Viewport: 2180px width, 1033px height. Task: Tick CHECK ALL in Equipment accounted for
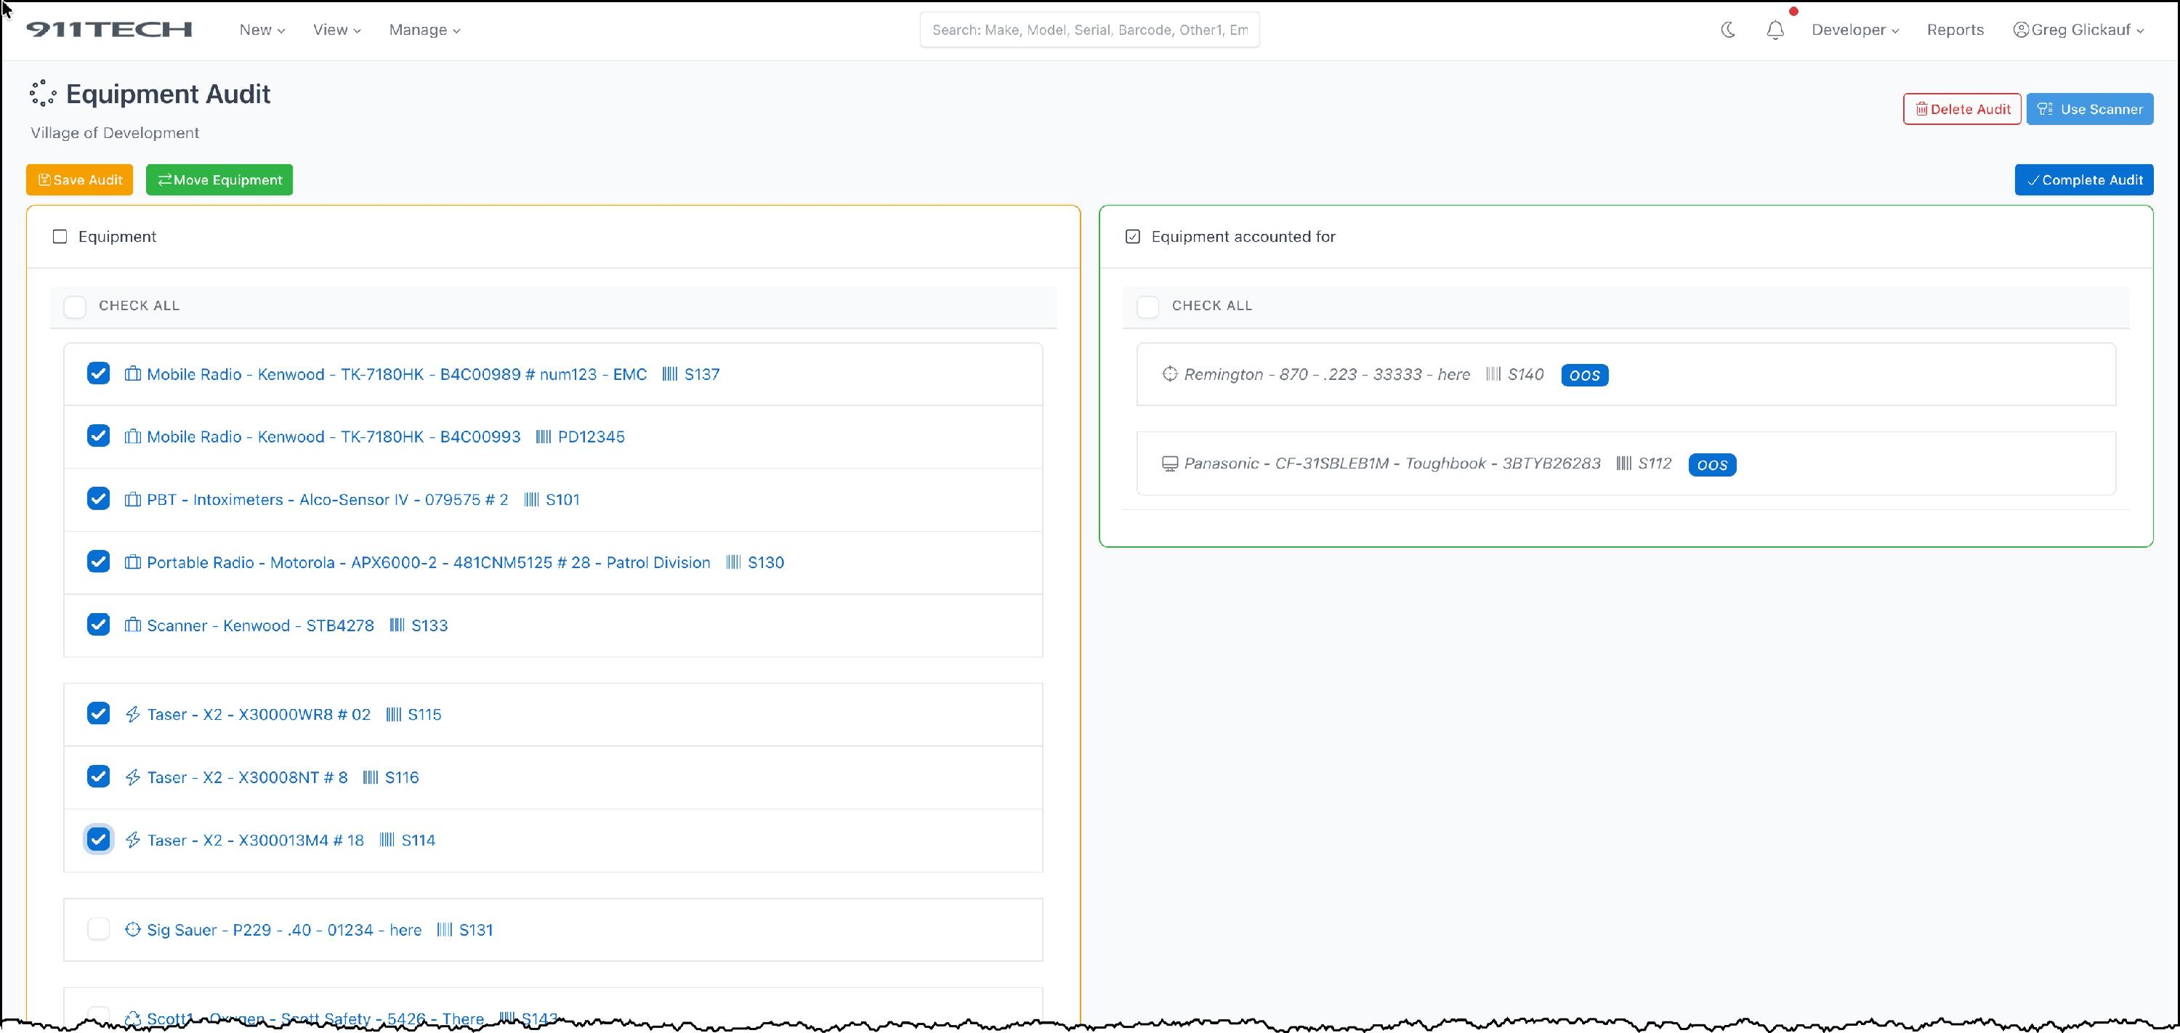1147,307
